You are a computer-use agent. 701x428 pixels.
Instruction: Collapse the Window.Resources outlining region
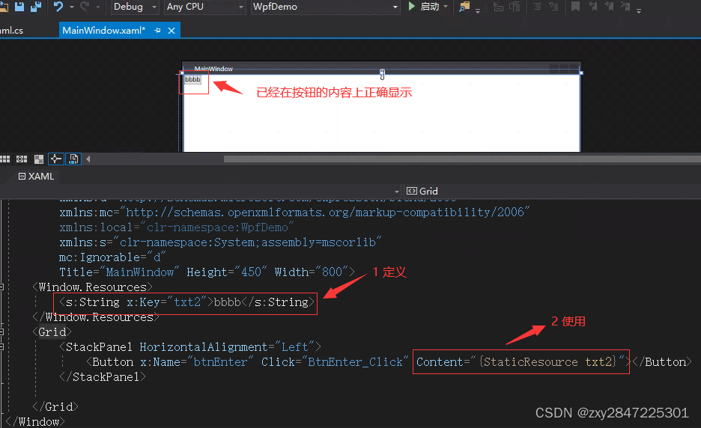pyautogui.click(x=1, y=287)
